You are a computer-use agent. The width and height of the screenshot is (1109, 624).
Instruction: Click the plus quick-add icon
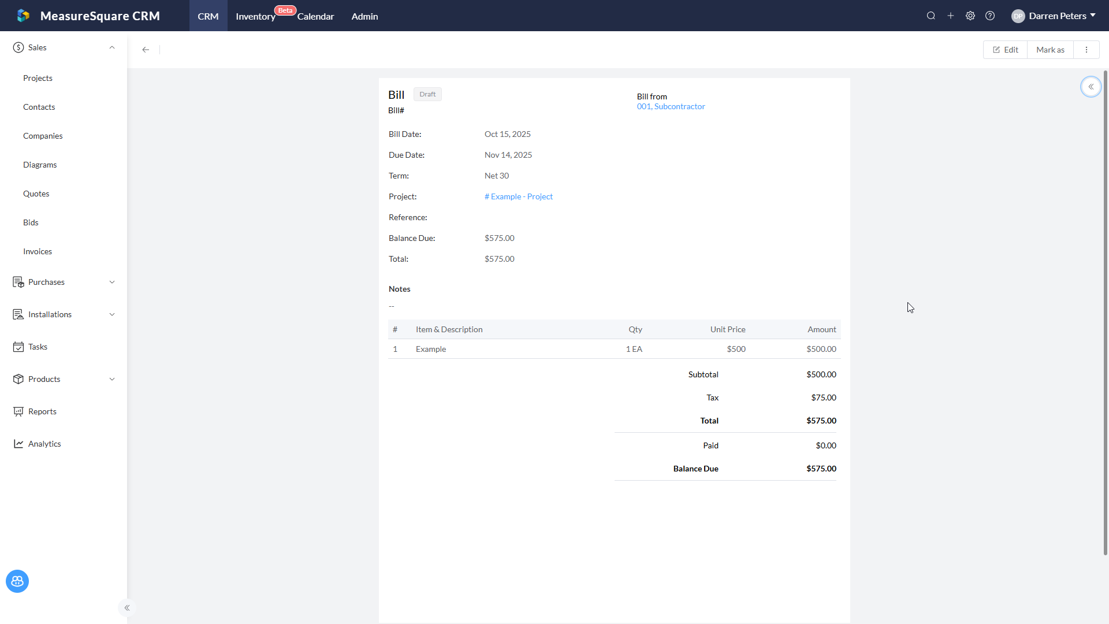click(950, 16)
